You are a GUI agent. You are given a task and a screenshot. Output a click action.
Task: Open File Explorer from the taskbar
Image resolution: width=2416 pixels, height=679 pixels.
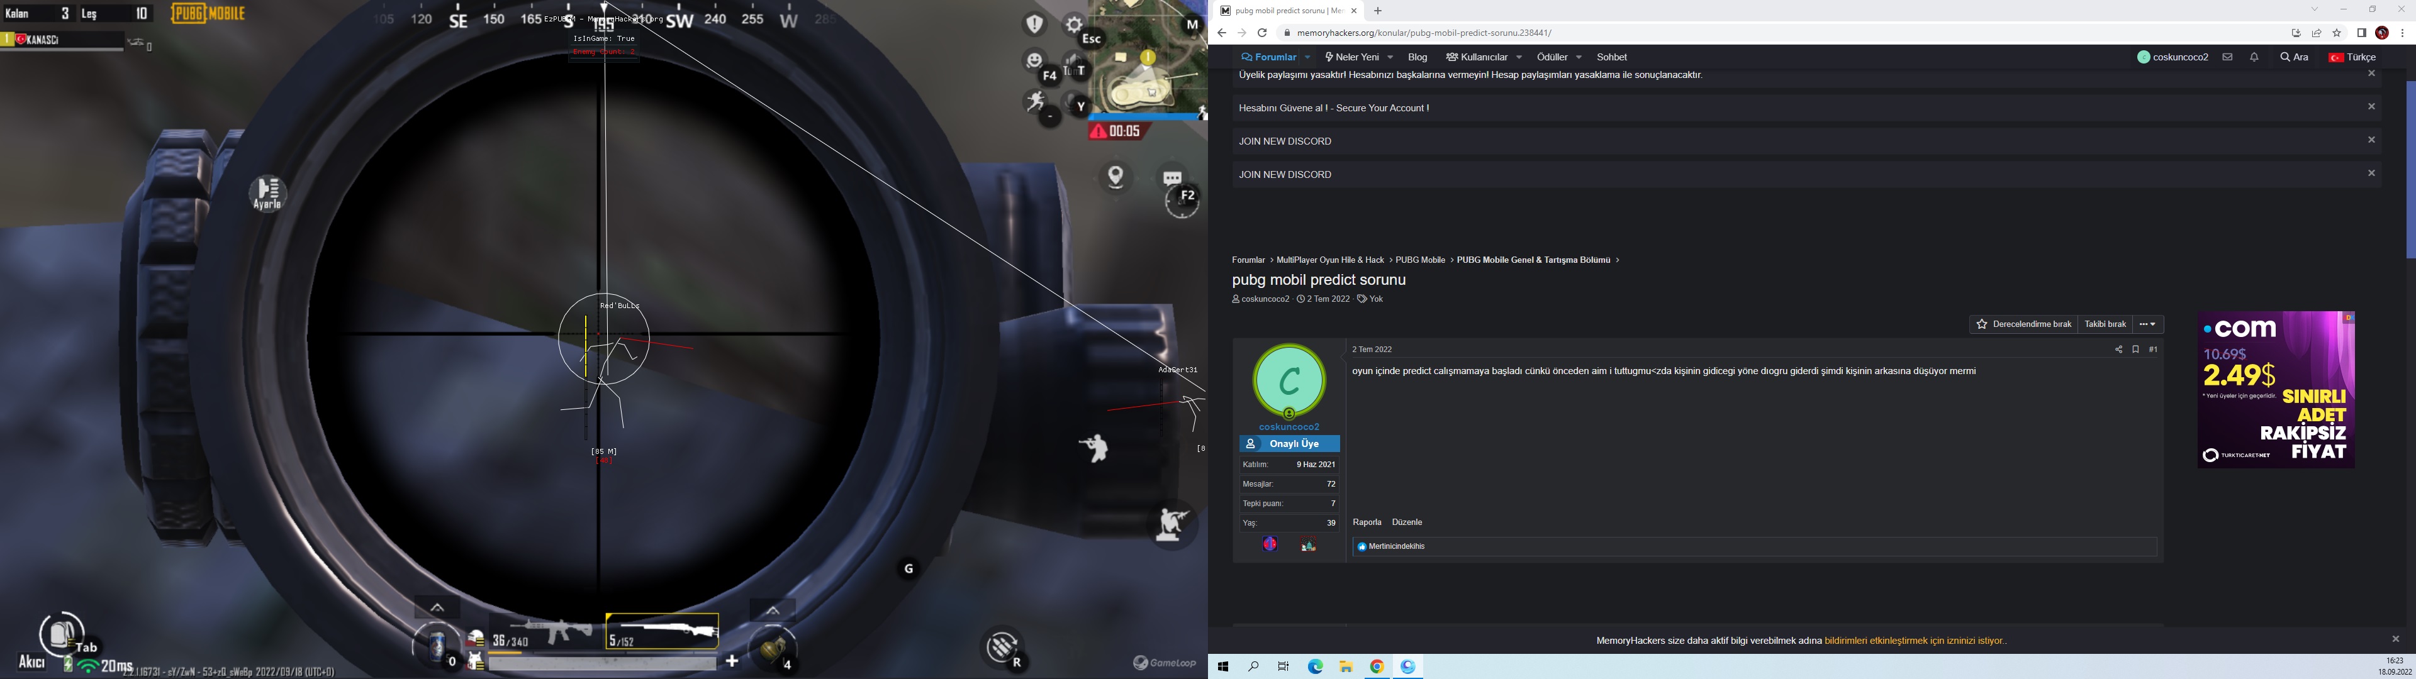(x=1346, y=667)
